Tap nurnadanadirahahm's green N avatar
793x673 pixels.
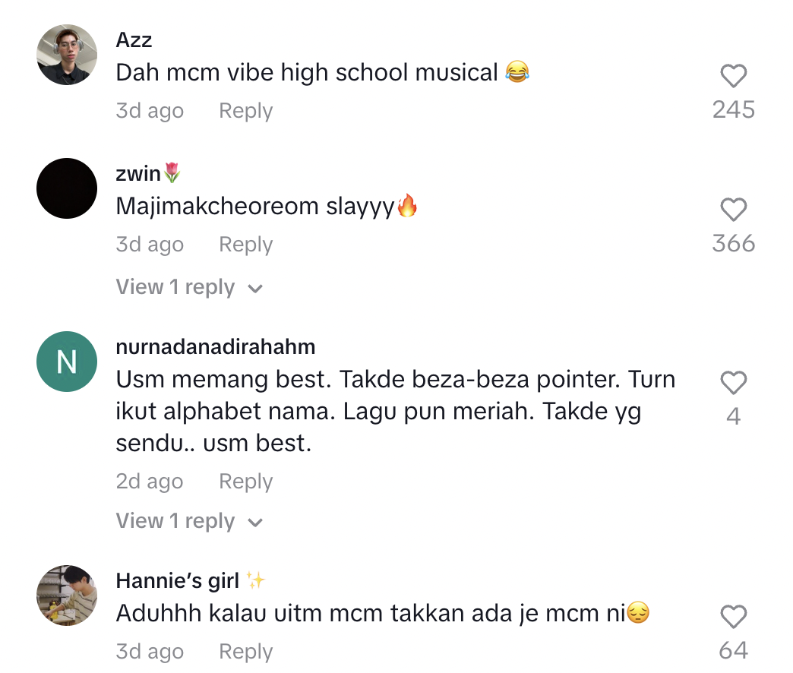click(67, 362)
